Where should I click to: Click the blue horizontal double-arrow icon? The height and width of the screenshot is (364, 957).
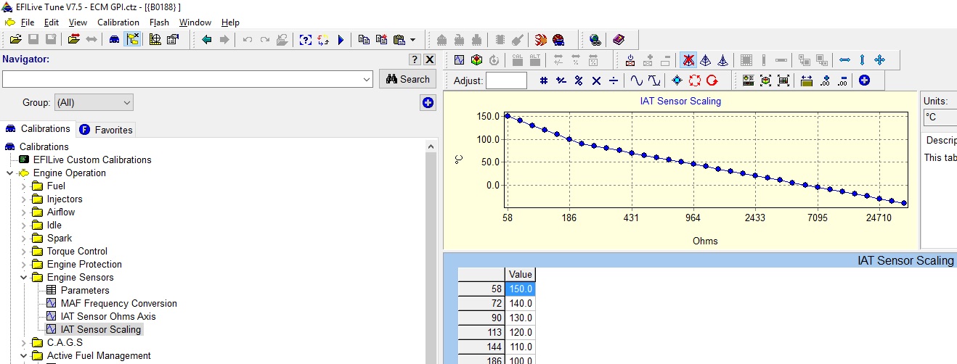coord(844,60)
